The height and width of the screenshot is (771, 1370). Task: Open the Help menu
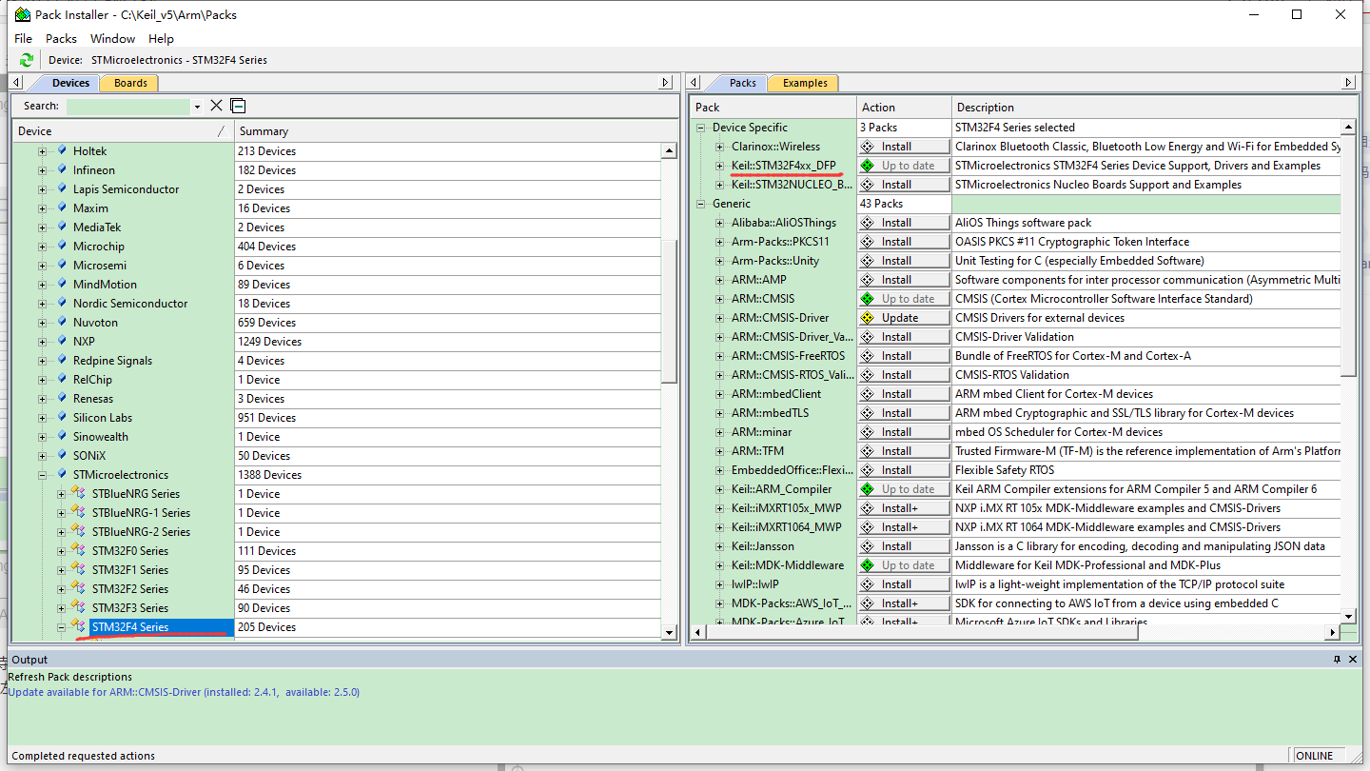click(161, 38)
